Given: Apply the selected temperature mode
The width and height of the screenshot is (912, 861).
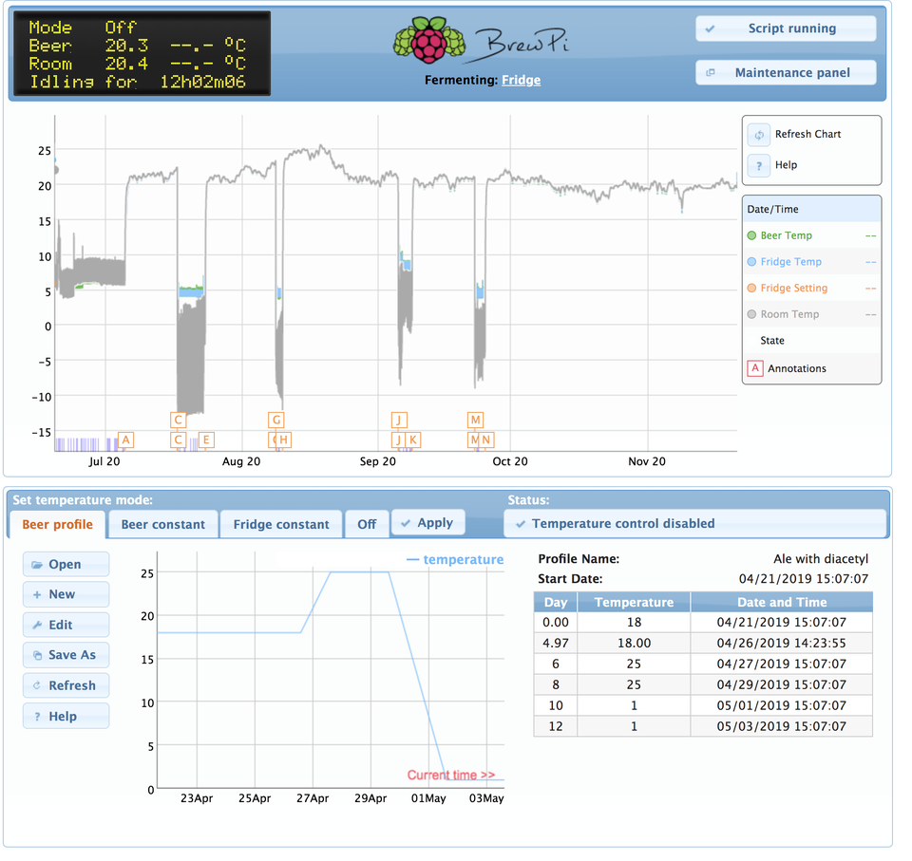Looking at the screenshot, I should 428,523.
